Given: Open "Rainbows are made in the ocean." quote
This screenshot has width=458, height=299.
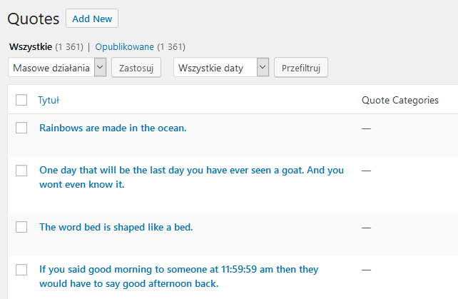Looking at the screenshot, I should [x=113, y=128].
